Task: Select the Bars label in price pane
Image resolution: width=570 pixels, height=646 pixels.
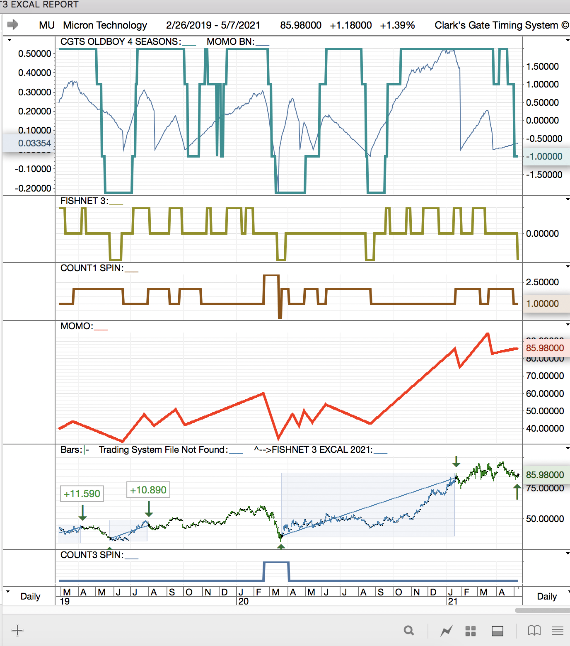Action: (x=71, y=449)
